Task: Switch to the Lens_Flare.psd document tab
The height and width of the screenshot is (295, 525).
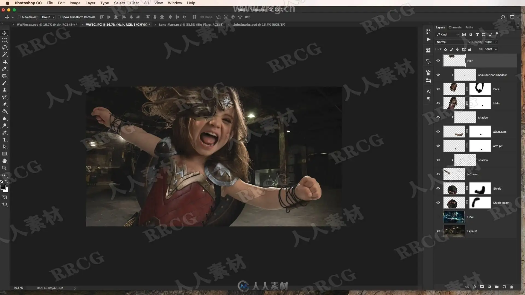Action: click(x=191, y=25)
